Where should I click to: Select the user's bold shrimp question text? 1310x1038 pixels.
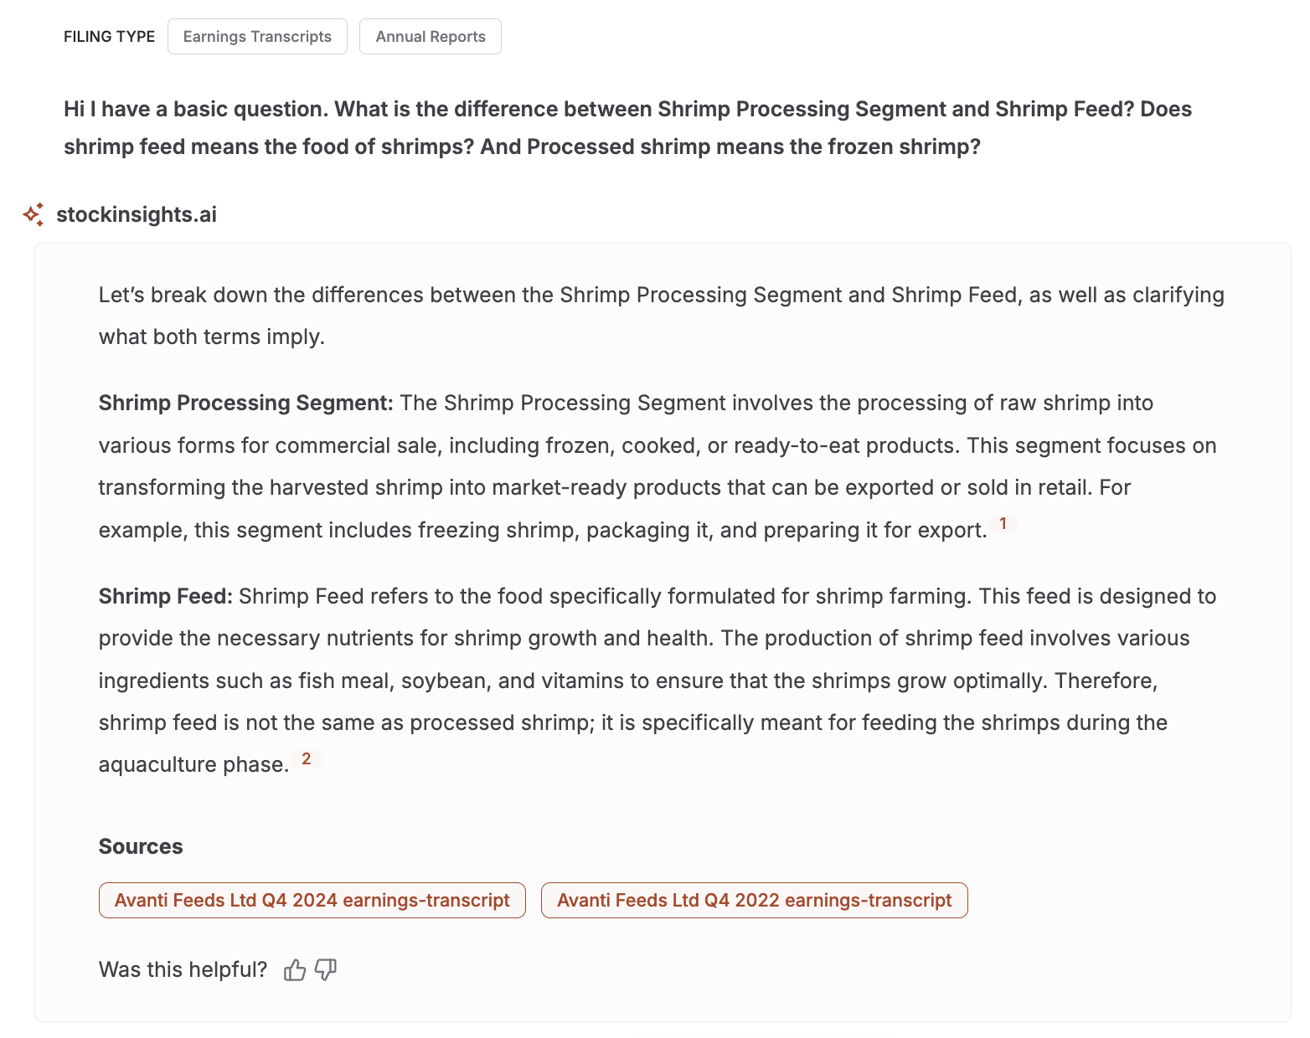point(628,128)
